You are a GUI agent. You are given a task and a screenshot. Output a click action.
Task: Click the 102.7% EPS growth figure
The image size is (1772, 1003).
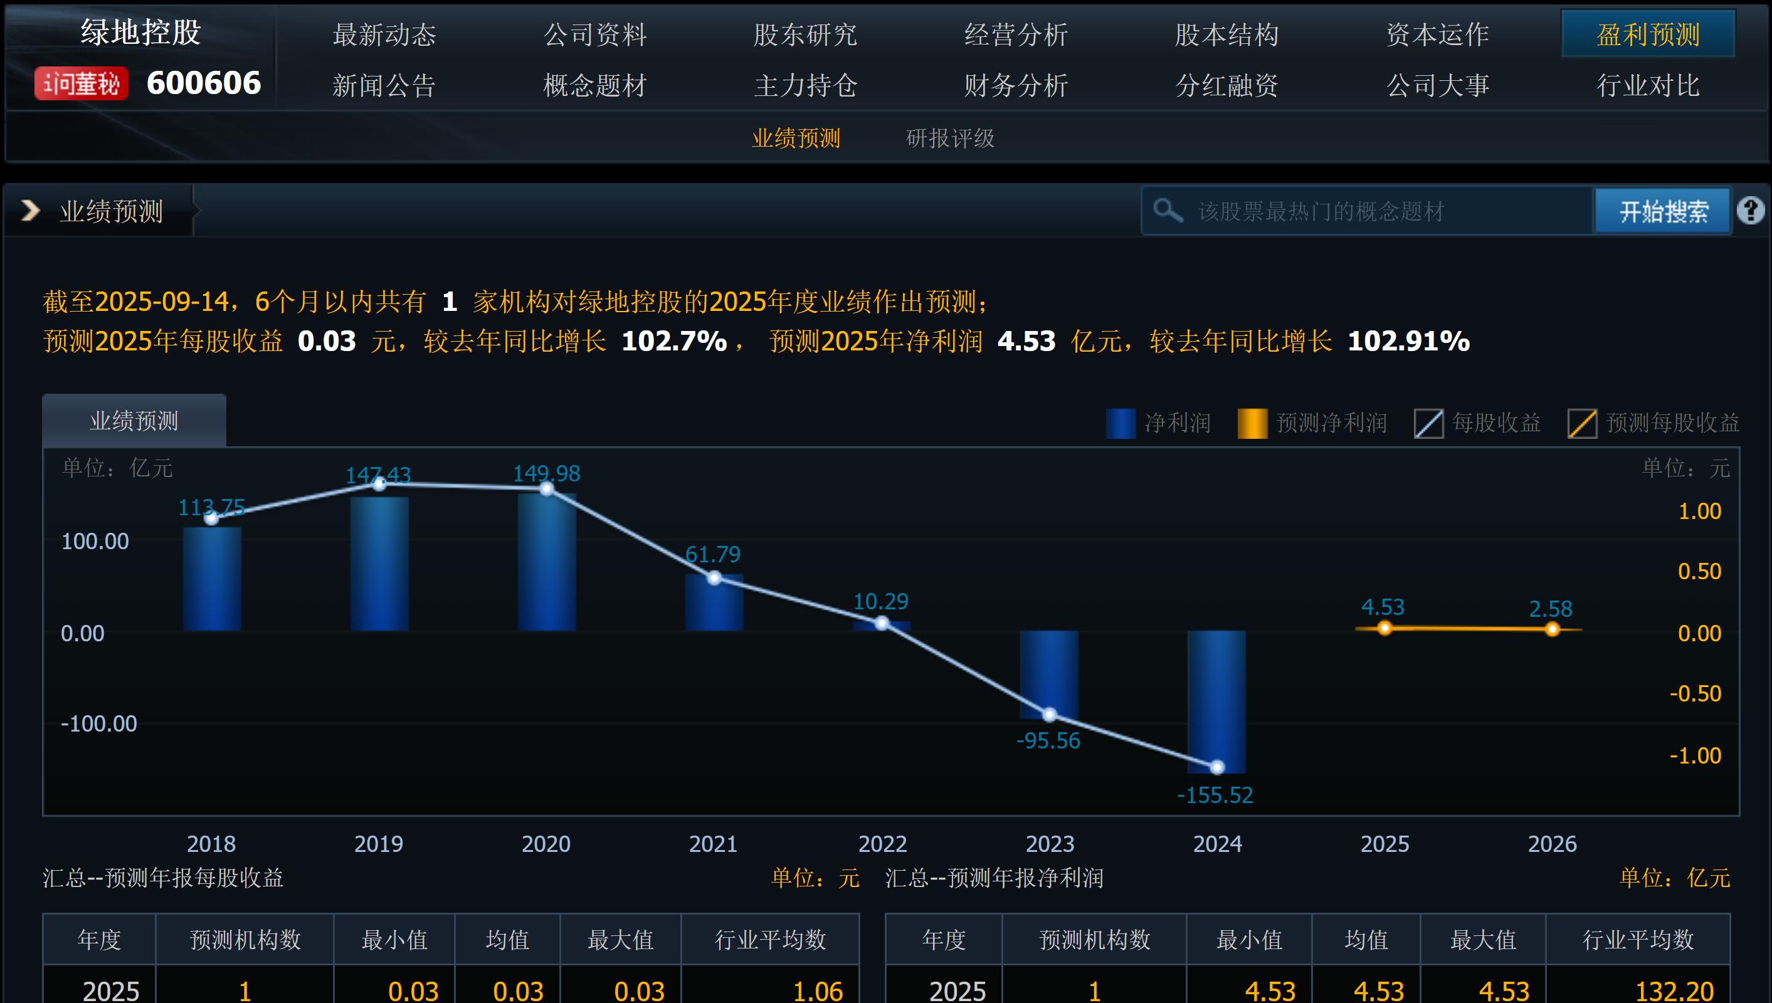pos(674,340)
